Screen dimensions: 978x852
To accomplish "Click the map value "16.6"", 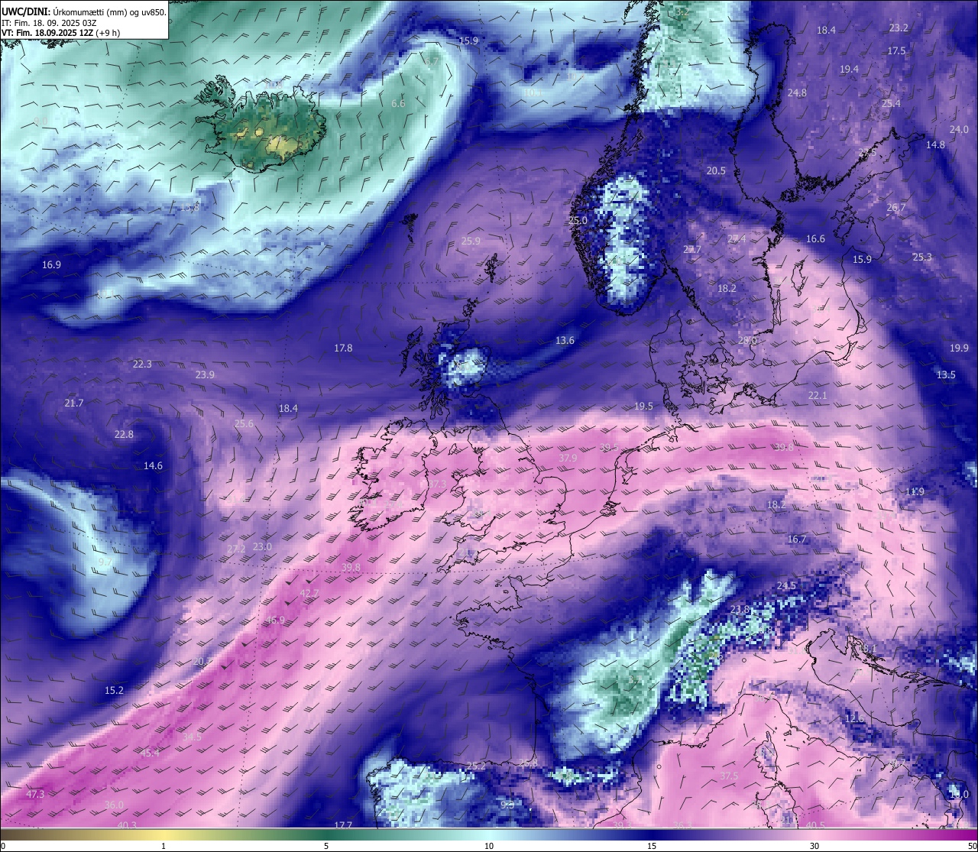I will click(x=815, y=239).
